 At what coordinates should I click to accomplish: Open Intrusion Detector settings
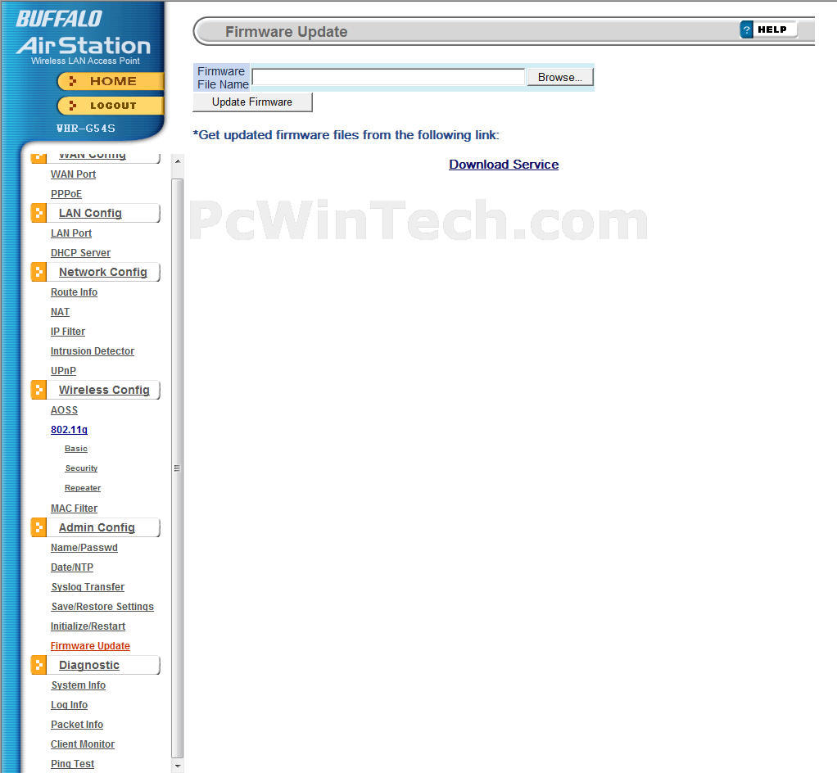click(x=93, y=351)
